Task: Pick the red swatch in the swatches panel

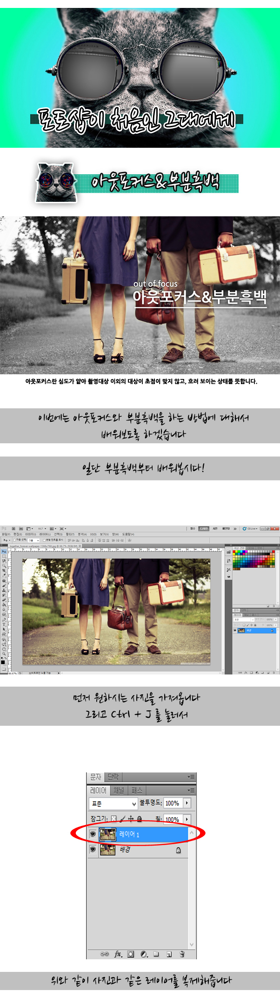Action: (x=235, y=552)
